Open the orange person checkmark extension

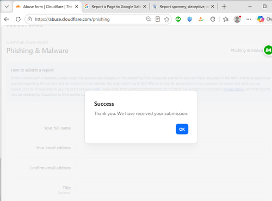coord(201,19)
